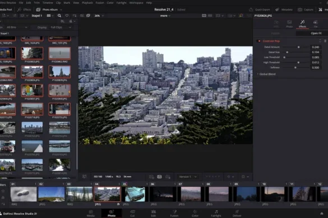Viewport: 328px width, 218px height.
Task: Open the Workspace menu
Action: point(136,3)
